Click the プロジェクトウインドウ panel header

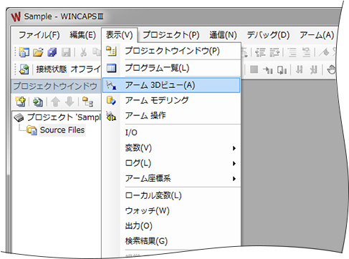55,86
